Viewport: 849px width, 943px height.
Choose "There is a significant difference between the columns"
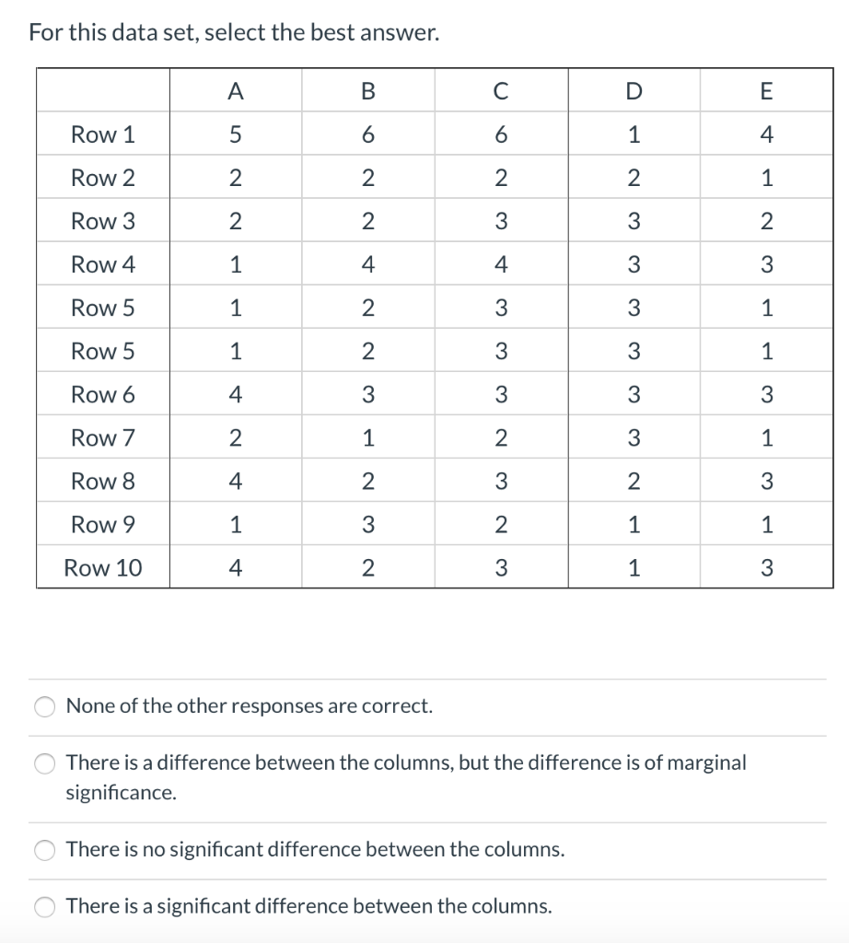pyautogui.click(x=42, y=907)
